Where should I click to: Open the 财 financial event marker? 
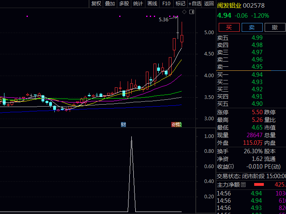[123, 125]
